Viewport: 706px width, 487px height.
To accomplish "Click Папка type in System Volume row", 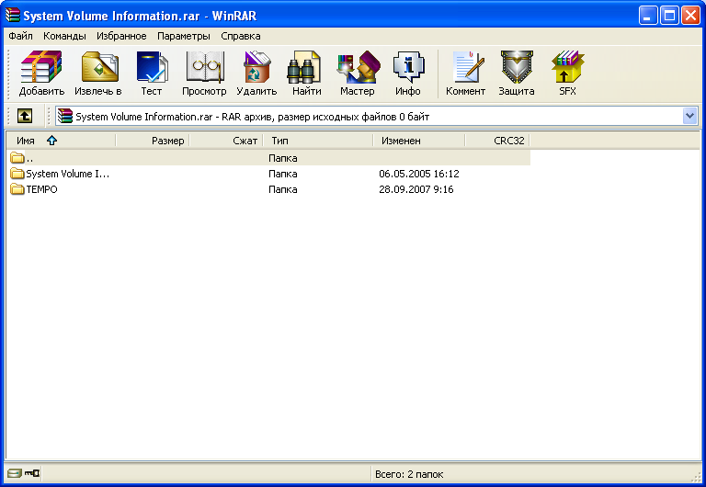I will pos(283,174).
